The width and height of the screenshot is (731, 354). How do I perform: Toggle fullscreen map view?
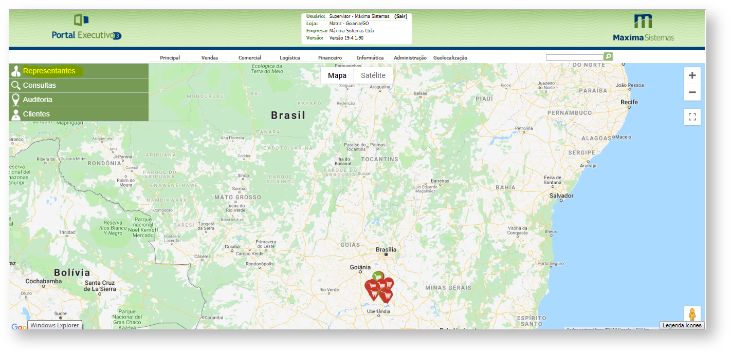click(692, 117)
